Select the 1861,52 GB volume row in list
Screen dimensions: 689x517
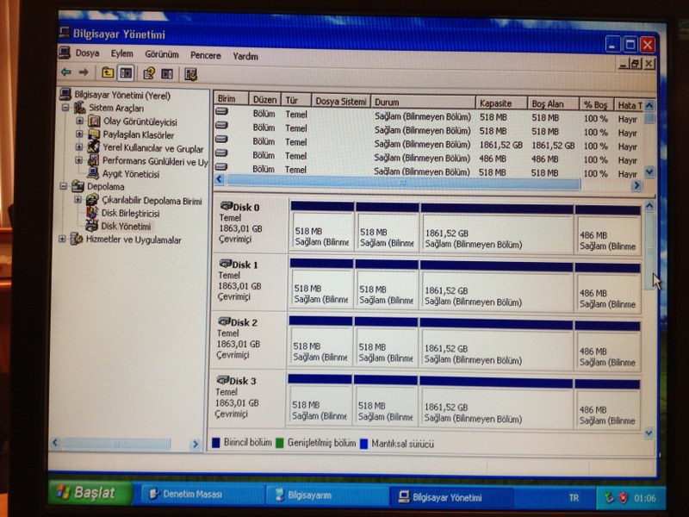pyautogui.click(x=429, y=144)
